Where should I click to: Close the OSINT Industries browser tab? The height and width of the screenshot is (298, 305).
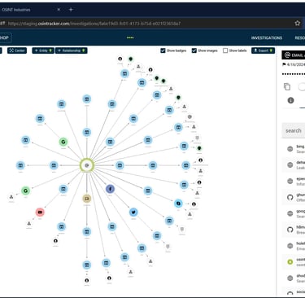click(x=59, y=10)
